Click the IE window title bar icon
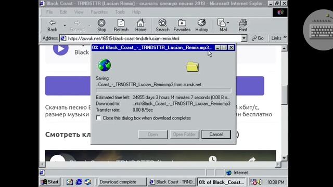This screenshot has height=187, width=333. 42,4
